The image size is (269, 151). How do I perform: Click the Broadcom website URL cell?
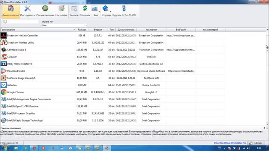click(181, 35)
